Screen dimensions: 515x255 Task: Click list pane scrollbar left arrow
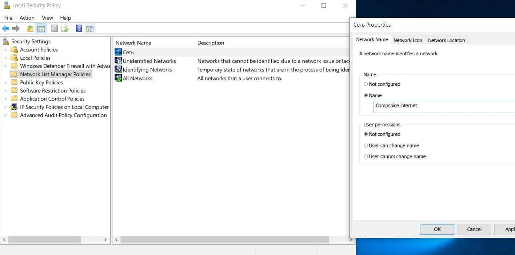pos(116,240)
